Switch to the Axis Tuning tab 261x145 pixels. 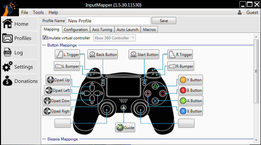click(x=102, y=30)
